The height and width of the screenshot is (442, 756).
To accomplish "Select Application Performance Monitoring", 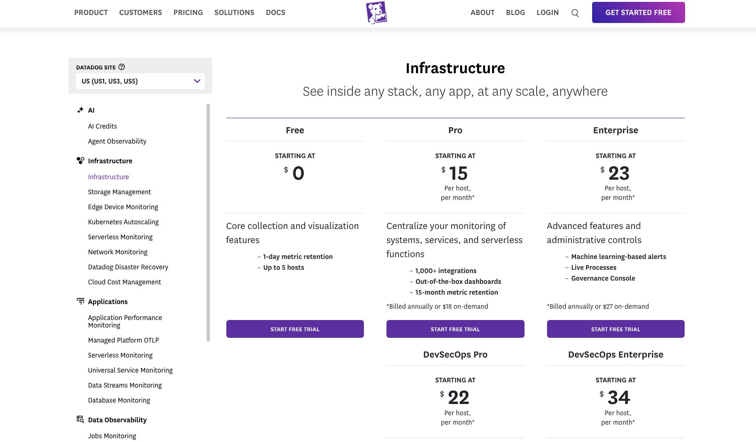I will (x=125, y=321).
